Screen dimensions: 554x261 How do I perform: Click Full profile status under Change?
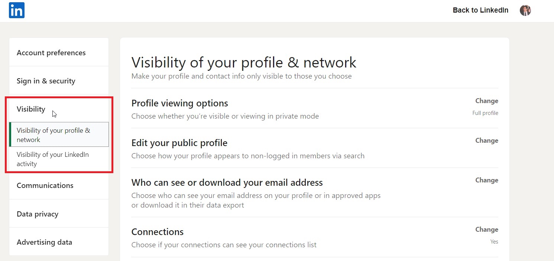tap(485, 113)
